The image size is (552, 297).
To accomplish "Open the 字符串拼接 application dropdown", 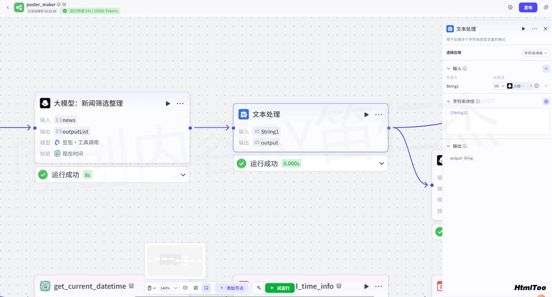I will point(536,53).
